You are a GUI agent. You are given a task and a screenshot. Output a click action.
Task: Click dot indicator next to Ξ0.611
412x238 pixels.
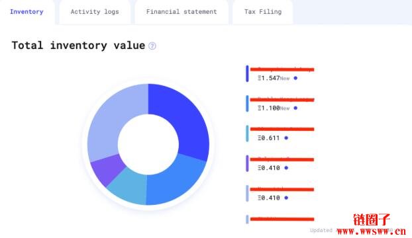point(286,138)
